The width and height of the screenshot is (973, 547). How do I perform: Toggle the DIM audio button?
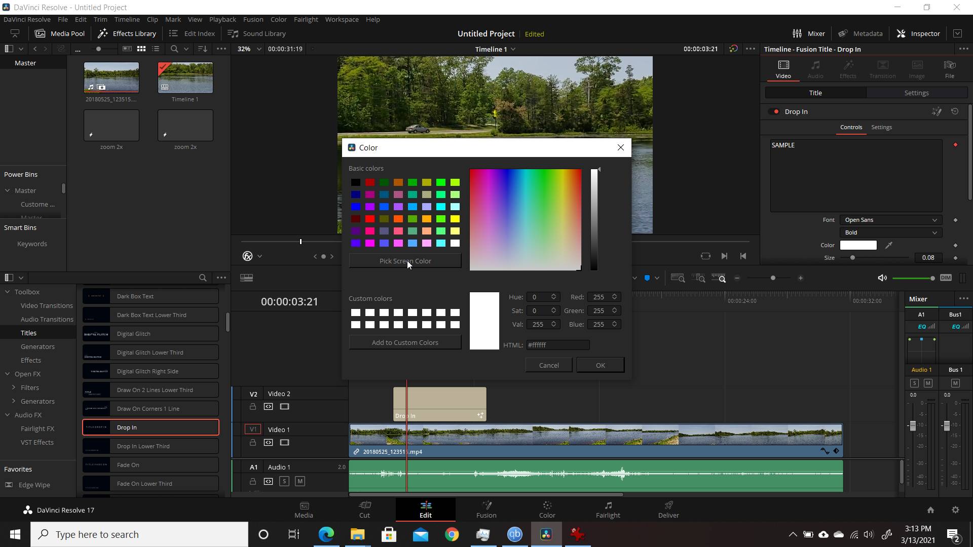(x=946, y=278)
